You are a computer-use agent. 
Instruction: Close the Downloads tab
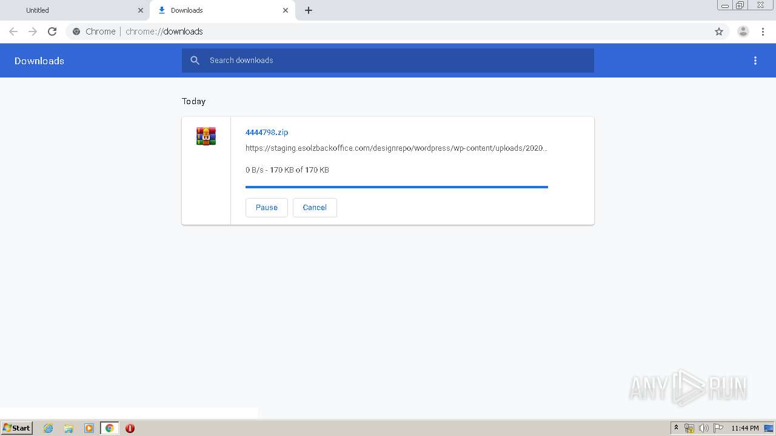pyautogui.click(x=286, y=10)
